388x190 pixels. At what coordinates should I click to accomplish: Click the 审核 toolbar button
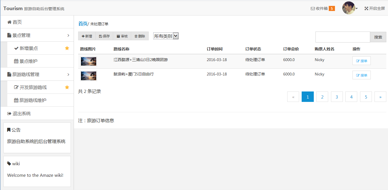pyautogui.click(x=122, y=36)
